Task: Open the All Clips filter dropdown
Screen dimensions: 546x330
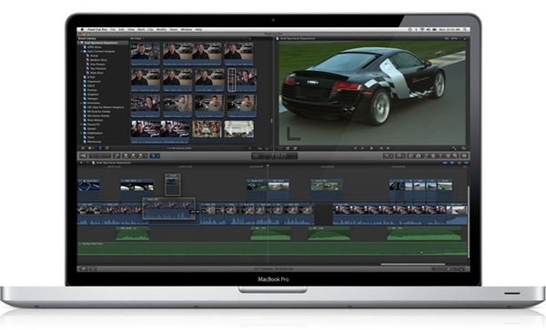Action: [136, 38]
